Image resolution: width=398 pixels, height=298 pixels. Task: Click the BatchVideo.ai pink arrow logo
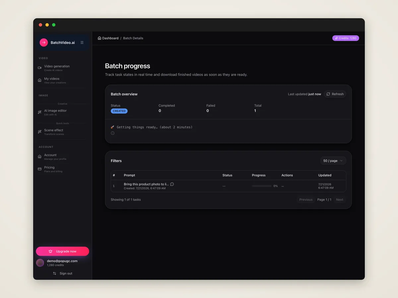(44, 42)
